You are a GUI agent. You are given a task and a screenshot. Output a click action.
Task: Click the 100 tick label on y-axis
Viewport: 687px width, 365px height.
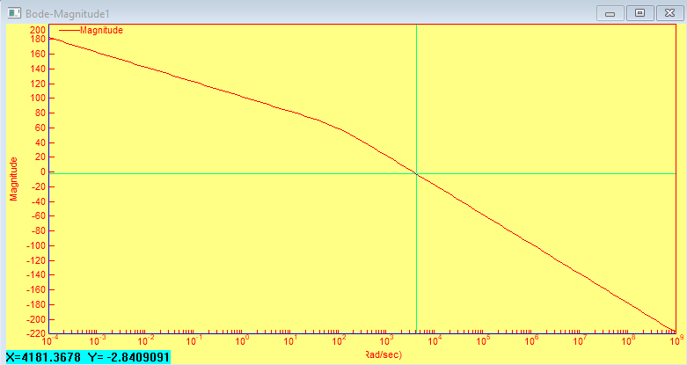[x=38, y=98]
